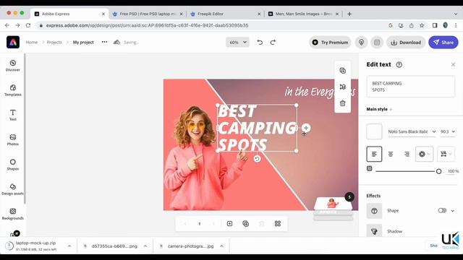Open the Chrome menu three dots
The width and height of the screenshot is (463, 260).
pos(456,25)
